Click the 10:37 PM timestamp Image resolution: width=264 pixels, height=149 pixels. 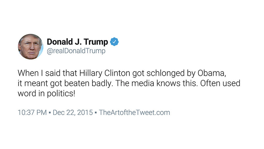pyautogui.click(x=32, y=112)
